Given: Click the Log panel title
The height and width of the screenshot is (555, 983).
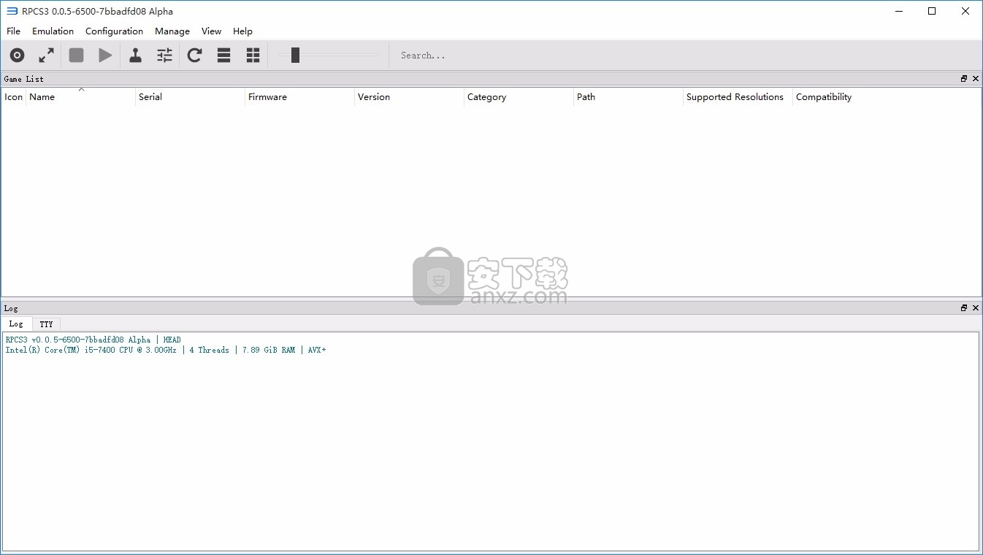Looking at the screenshot, I should (x=10, y=308).
